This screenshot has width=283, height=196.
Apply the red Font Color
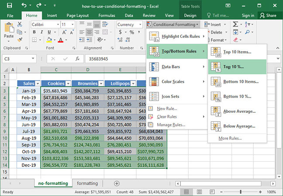coord(61,40)
